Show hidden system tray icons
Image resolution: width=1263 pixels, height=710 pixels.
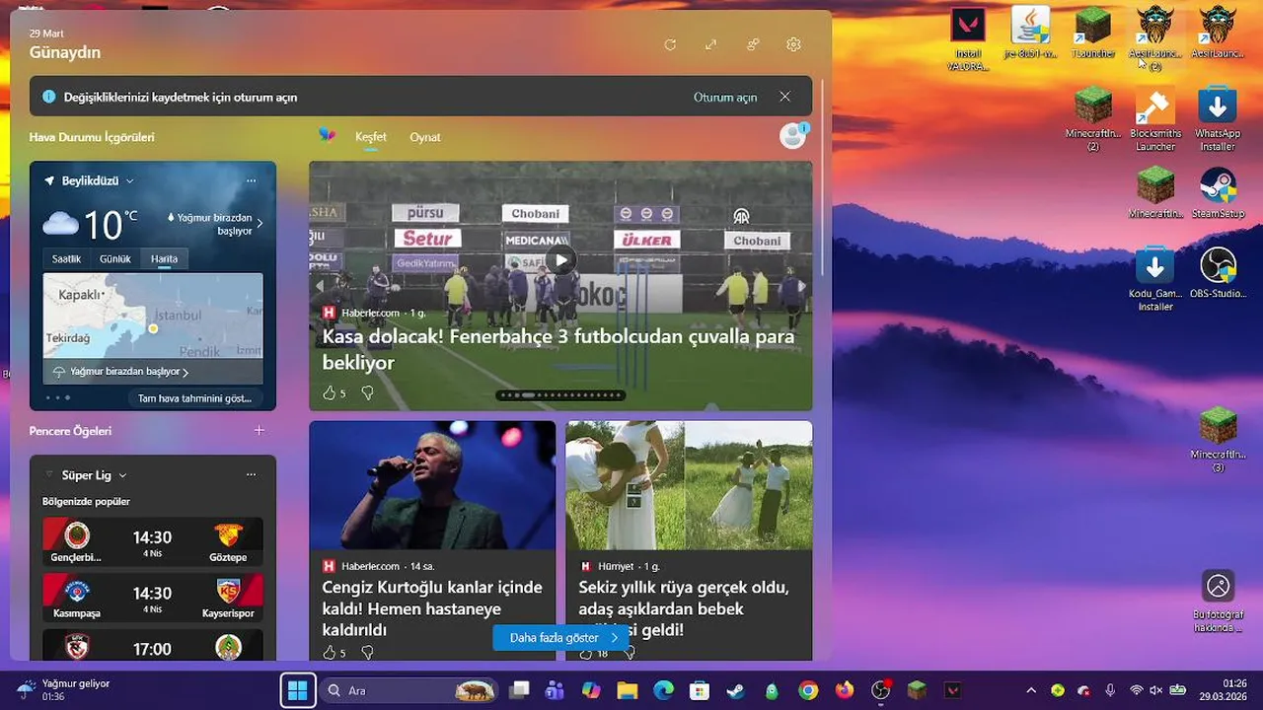click(1031, 690)
